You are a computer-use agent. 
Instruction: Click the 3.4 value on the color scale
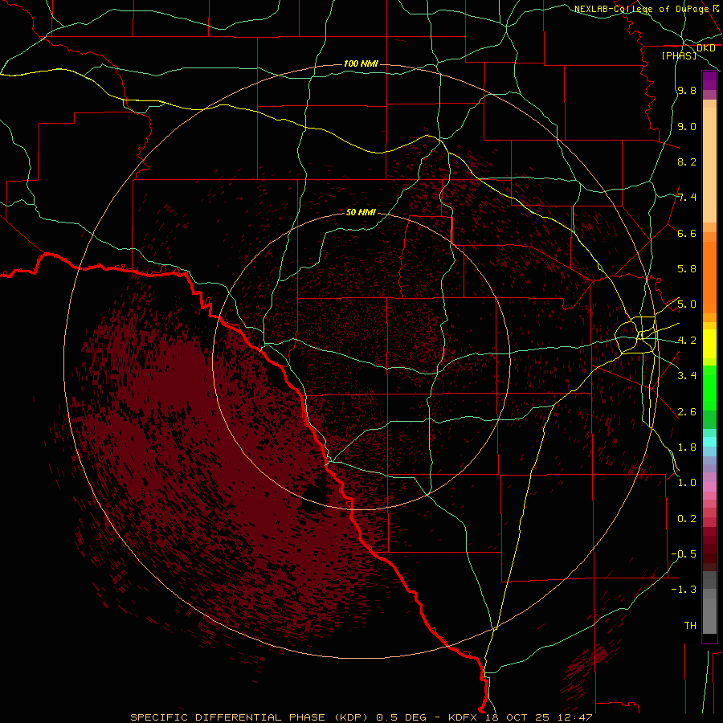[x=687, y=376]
